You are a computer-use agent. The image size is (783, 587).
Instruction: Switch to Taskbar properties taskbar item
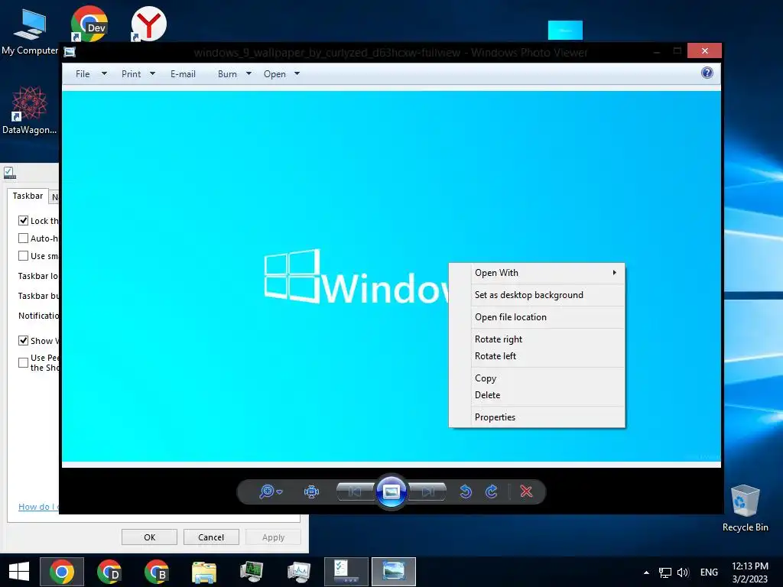coord(346,572)
